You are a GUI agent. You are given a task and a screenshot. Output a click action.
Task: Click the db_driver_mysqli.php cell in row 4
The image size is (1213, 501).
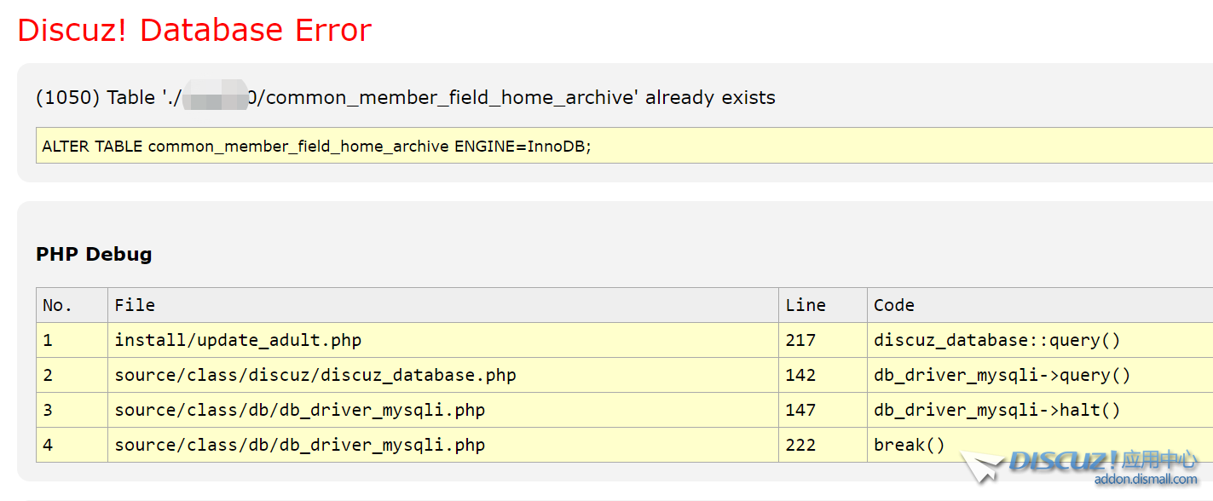tap(300, 445)
